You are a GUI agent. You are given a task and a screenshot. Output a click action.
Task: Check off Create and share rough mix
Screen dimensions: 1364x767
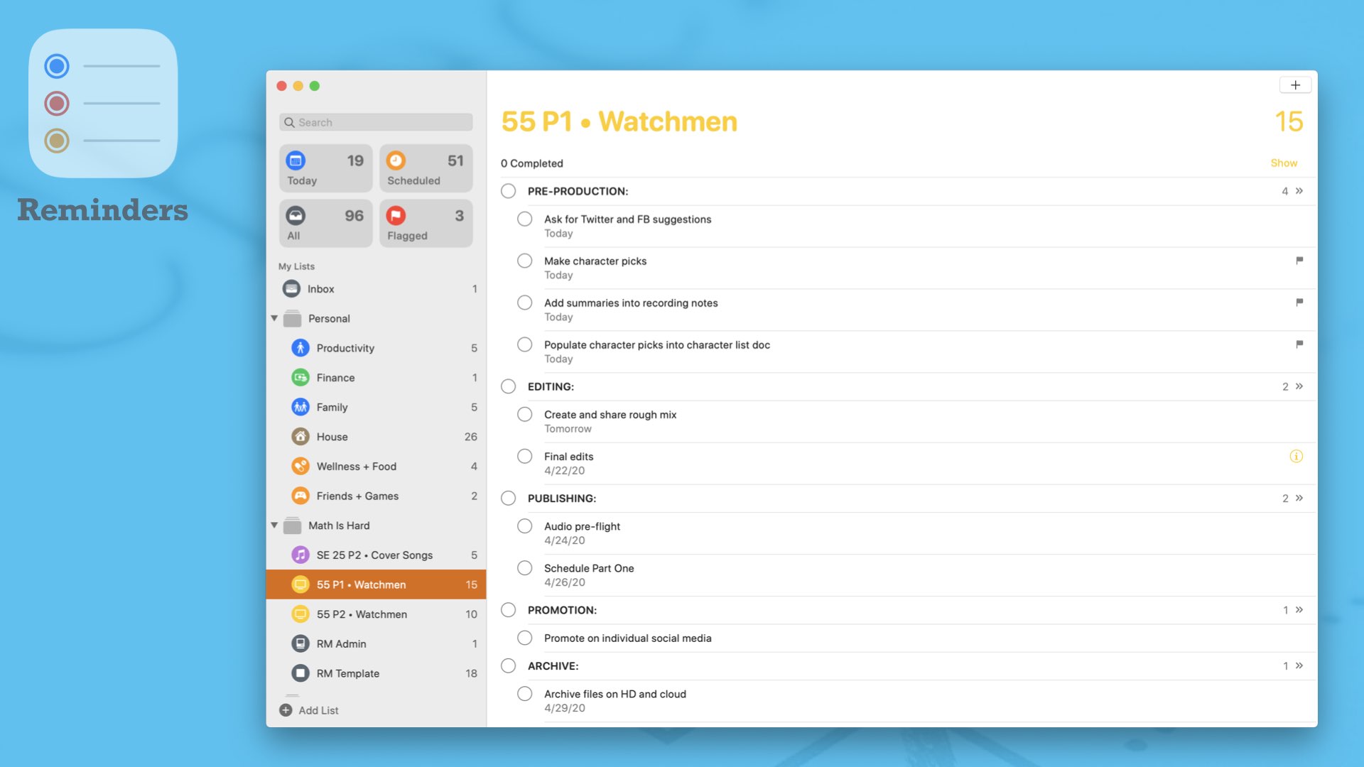click(x=524, y=414)
